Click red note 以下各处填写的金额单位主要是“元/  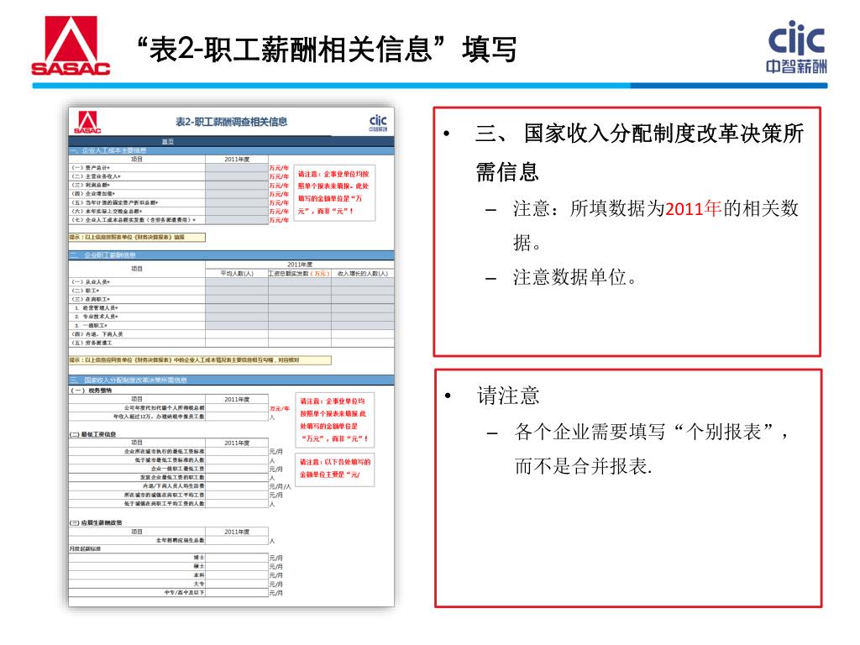334,469
